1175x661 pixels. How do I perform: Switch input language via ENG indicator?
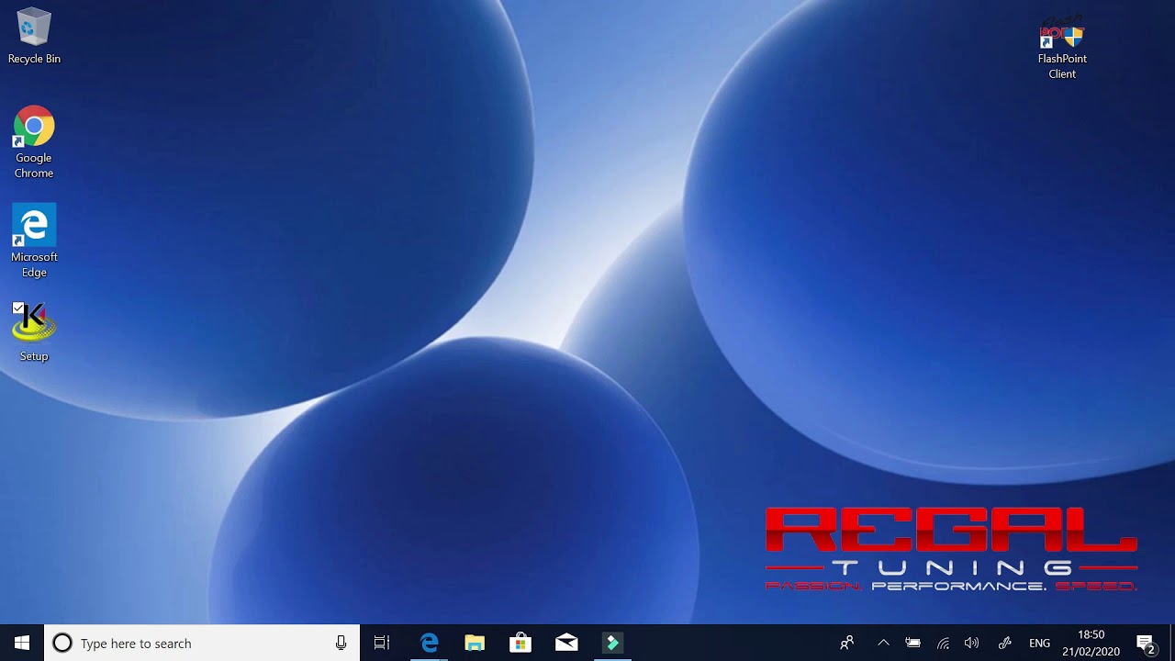pos(1039,644)
